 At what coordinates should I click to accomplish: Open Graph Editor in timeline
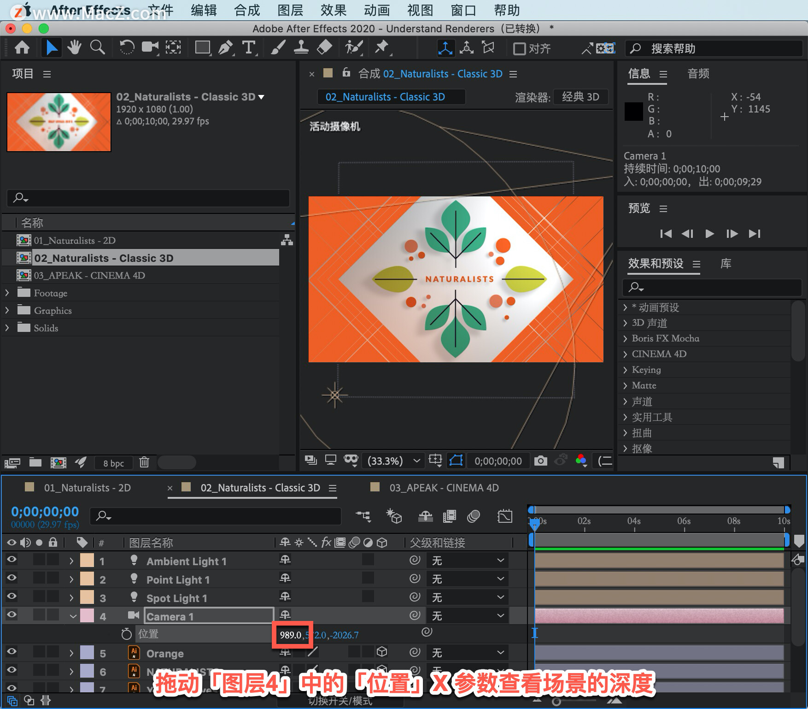pos(505,516)
